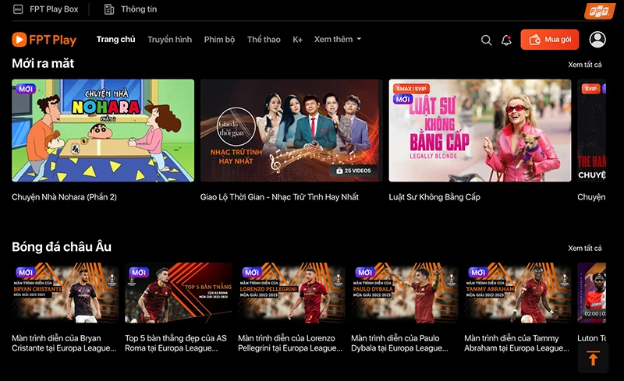
Task: Open the notifications bell icon
Action: click(506, 40)
